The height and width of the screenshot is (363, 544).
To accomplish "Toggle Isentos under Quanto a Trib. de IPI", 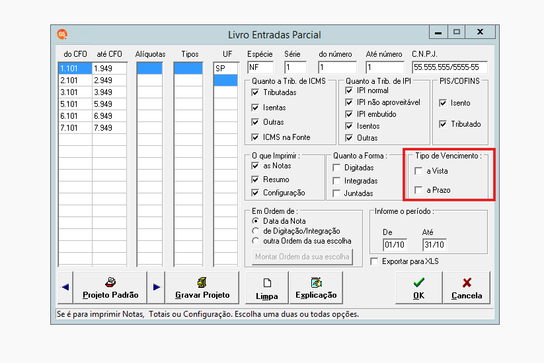I will point(349,126).
